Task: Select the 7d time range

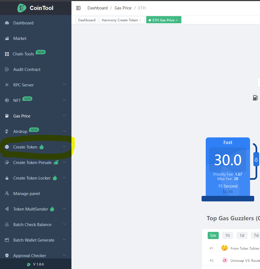Action: [256, 235]
